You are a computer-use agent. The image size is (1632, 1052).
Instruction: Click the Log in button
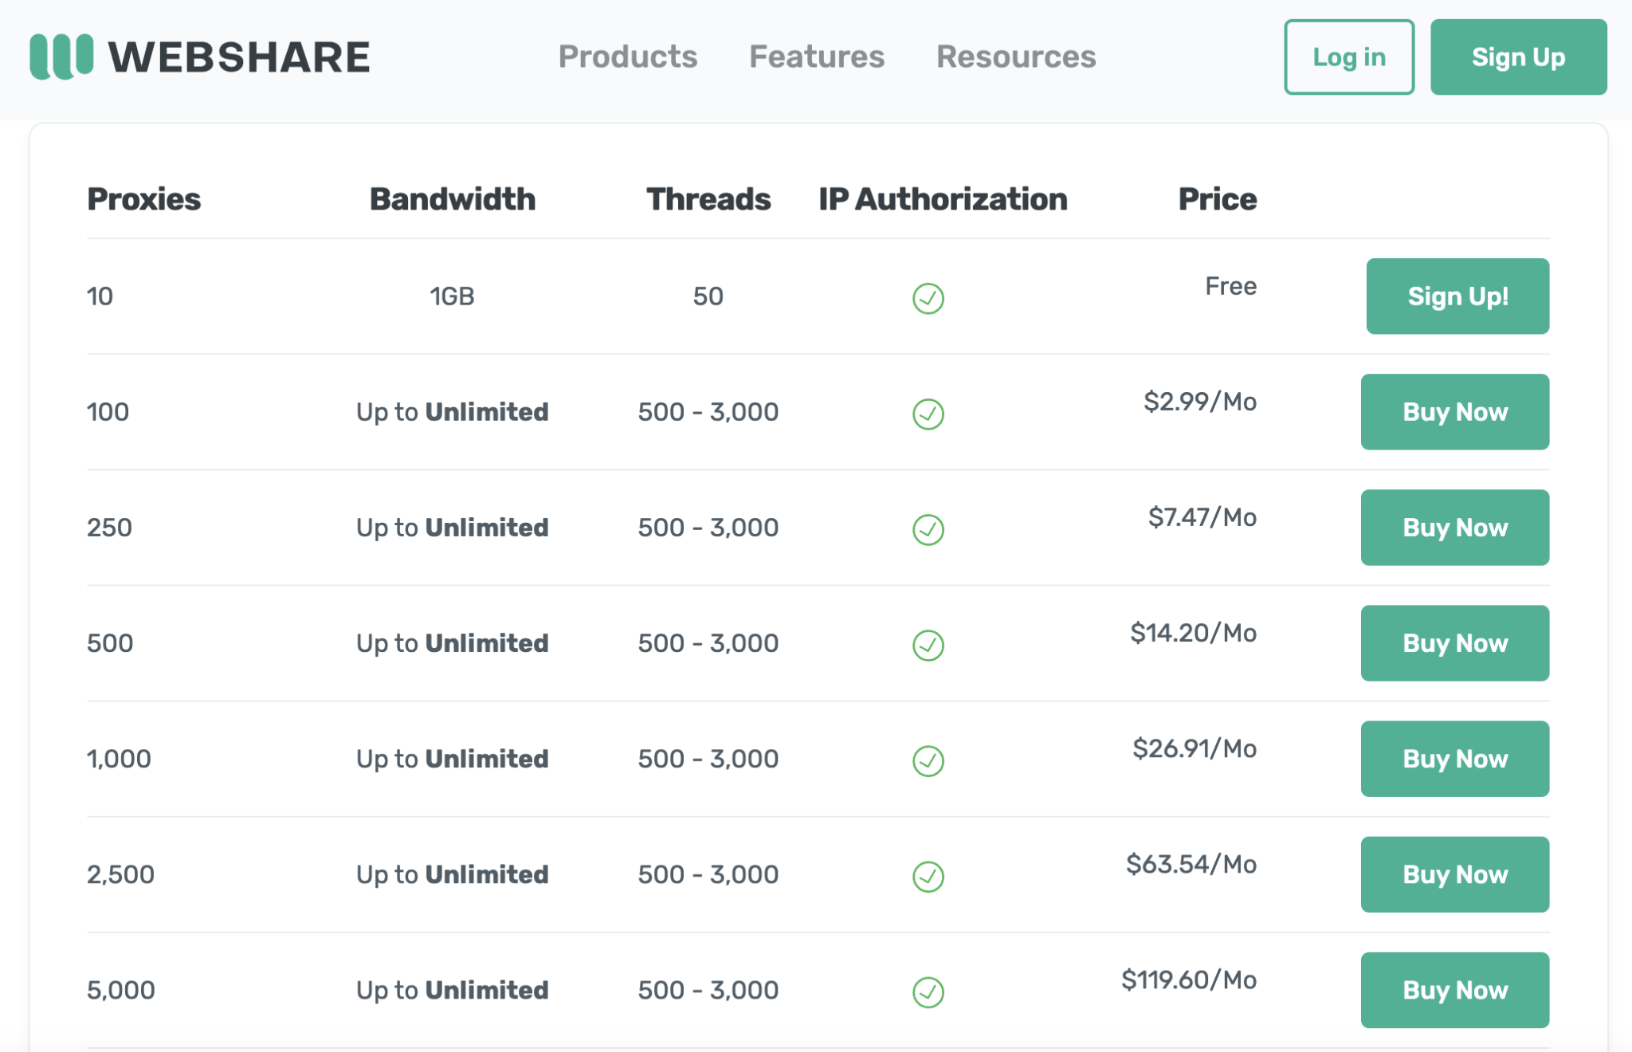(1348, 57)
